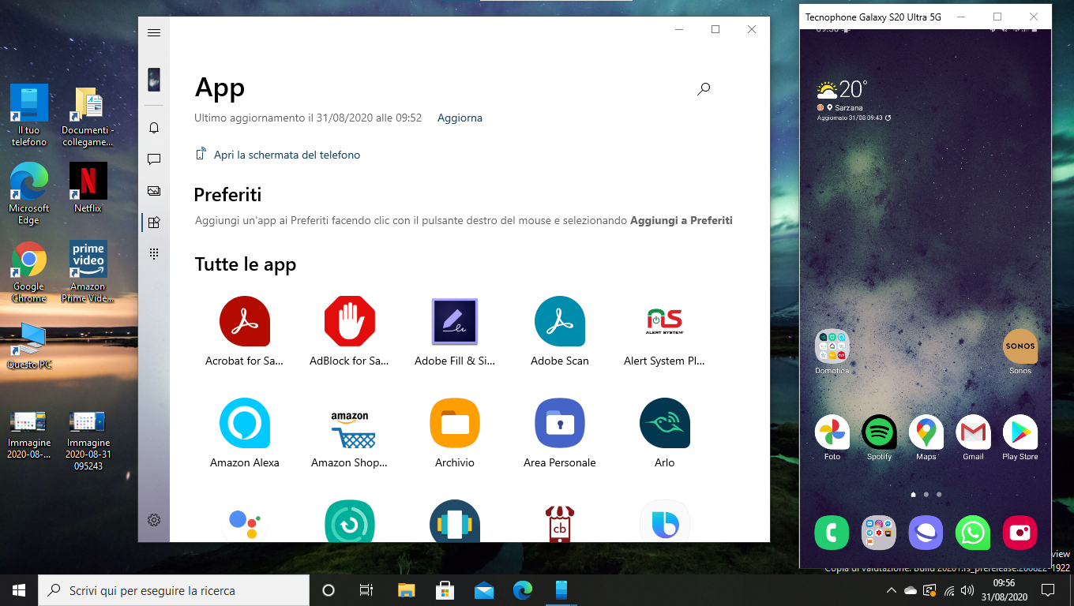Screen dimensions: 1074x606
Task: Switch to Messages tab in sidebar
Action: 154,159
